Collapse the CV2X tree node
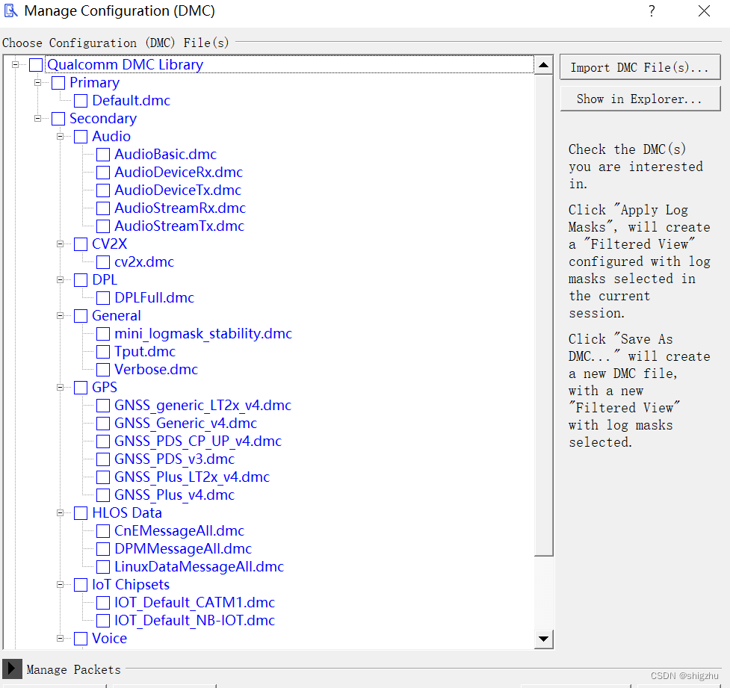This screenshot has width=730, height=688. pyautogui.click(x=60, y=244)
